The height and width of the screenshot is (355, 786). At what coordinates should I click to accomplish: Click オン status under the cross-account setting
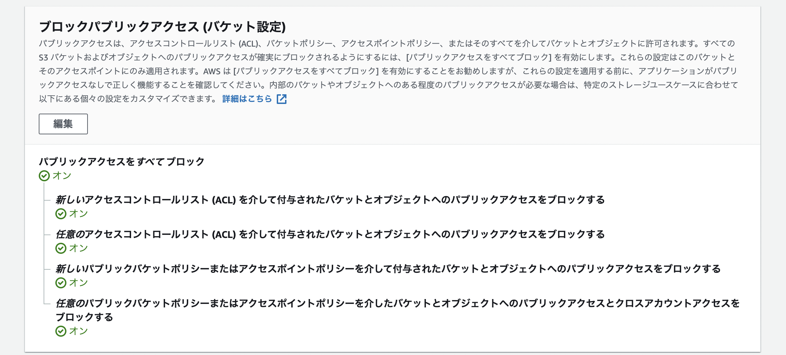79,330
